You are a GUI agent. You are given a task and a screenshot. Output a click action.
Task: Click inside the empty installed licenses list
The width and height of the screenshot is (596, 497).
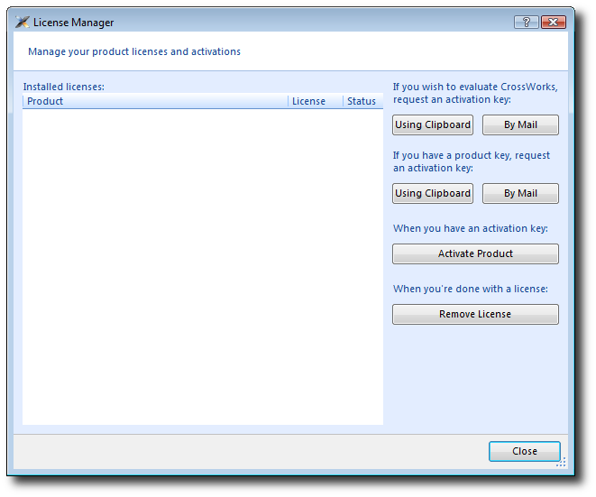(x=202, y=266)
